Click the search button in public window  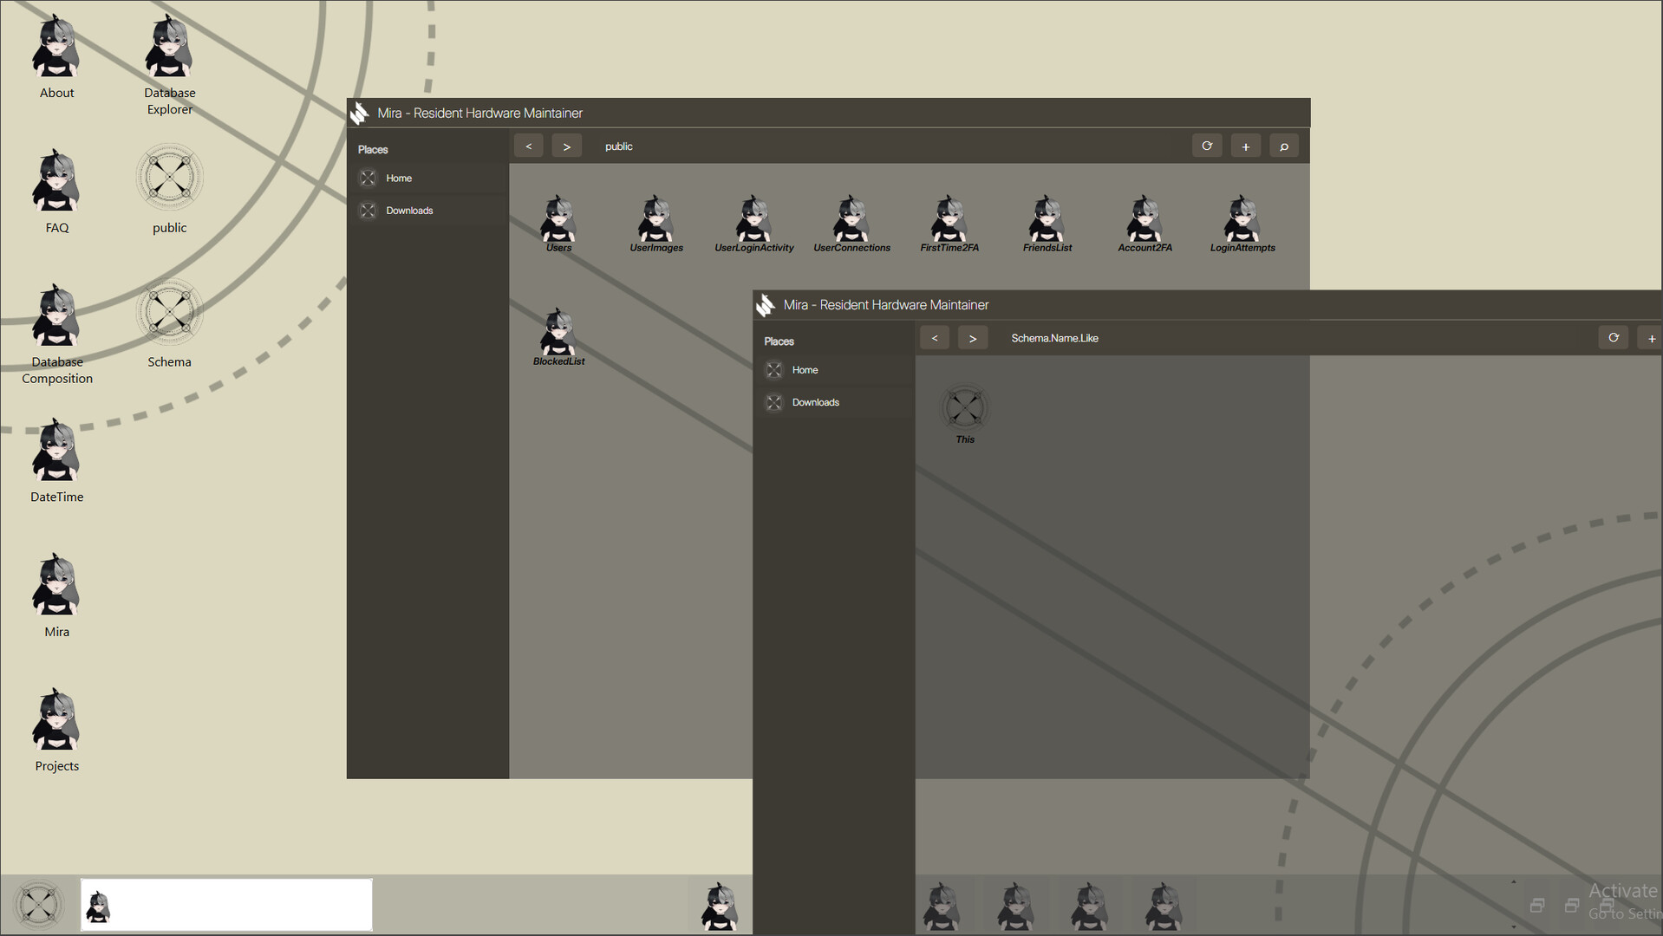(1283, 146)
